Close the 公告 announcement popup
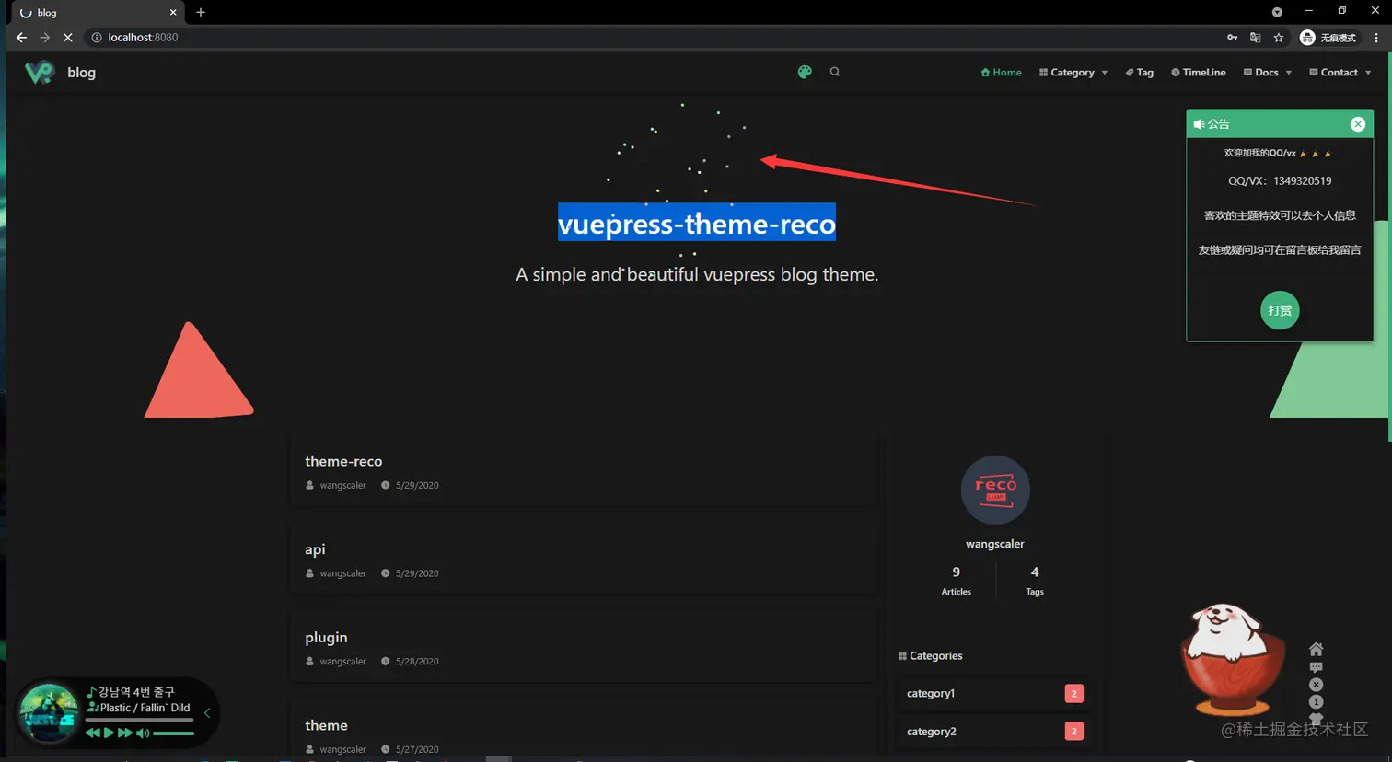This screenshot has height=762, width=1392. [x=1358, y=124]
